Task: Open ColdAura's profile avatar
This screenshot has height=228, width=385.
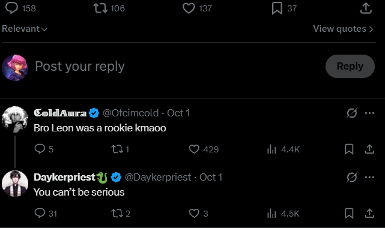Action: point(15,119)
